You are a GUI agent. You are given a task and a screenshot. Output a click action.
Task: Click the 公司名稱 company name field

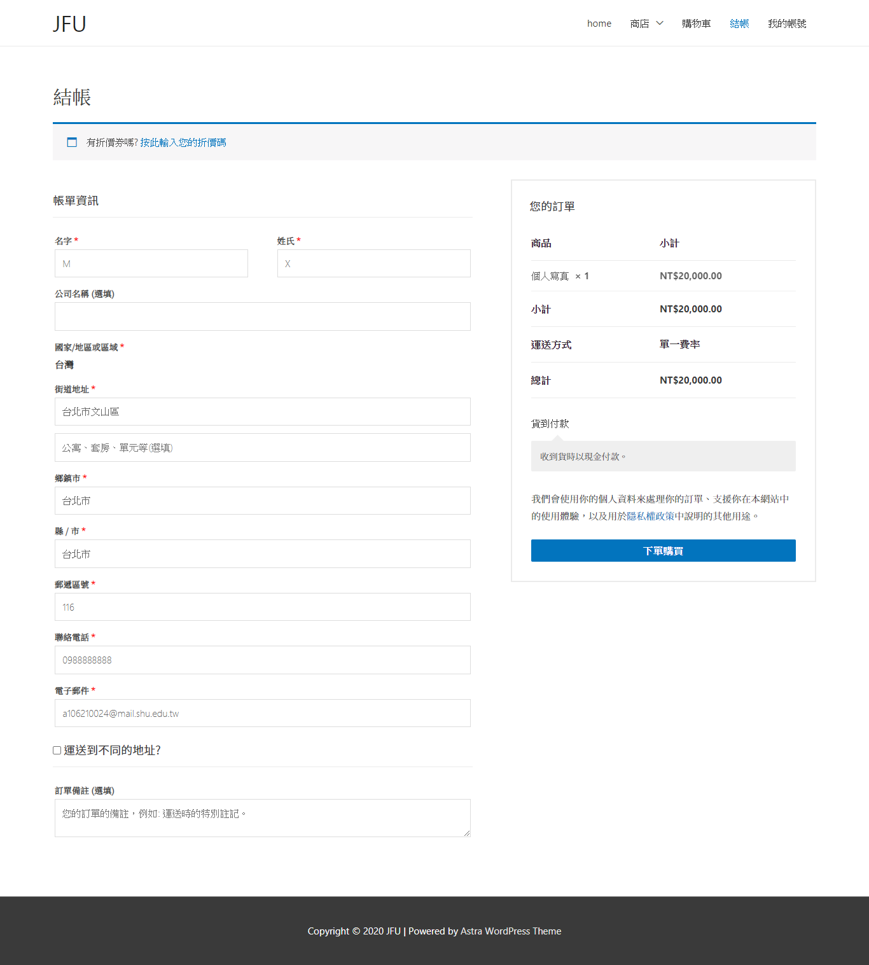tap(262, 317)
